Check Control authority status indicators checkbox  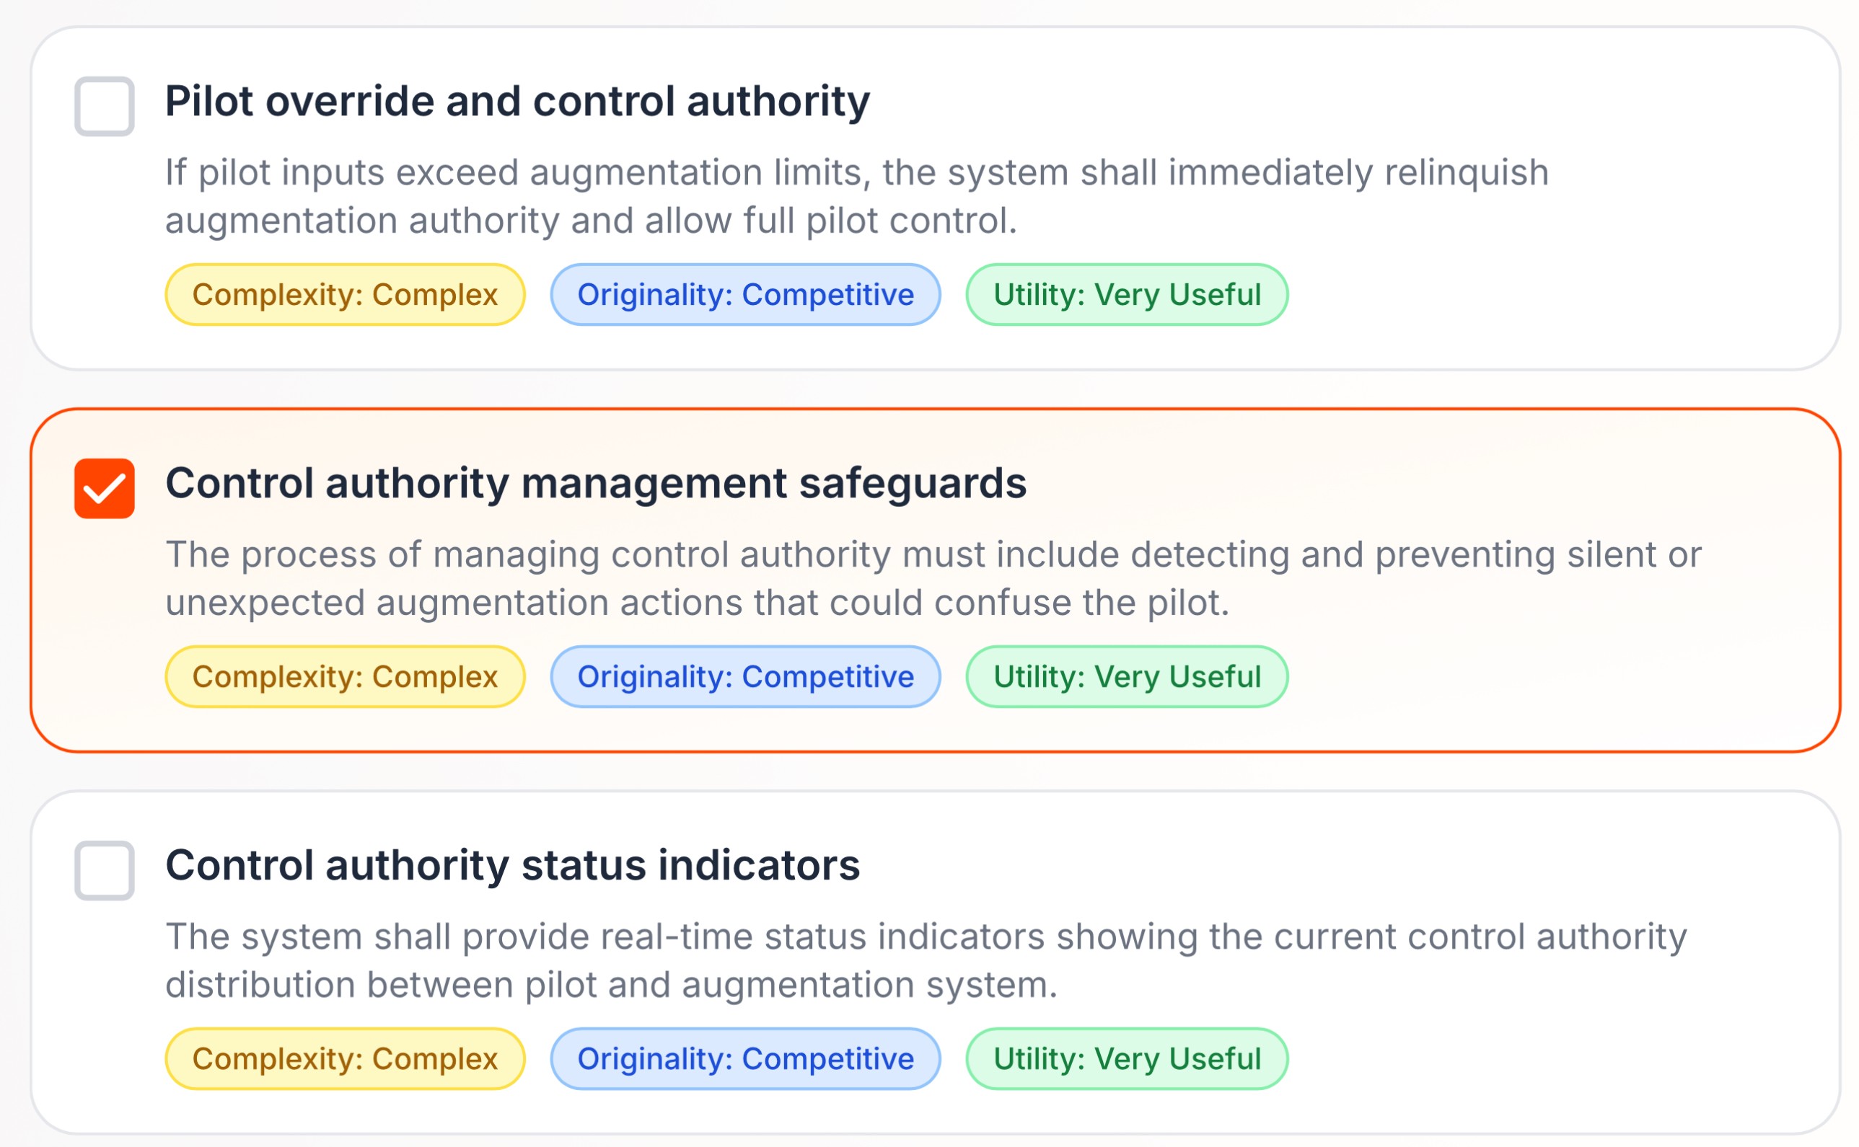[104, 870]
